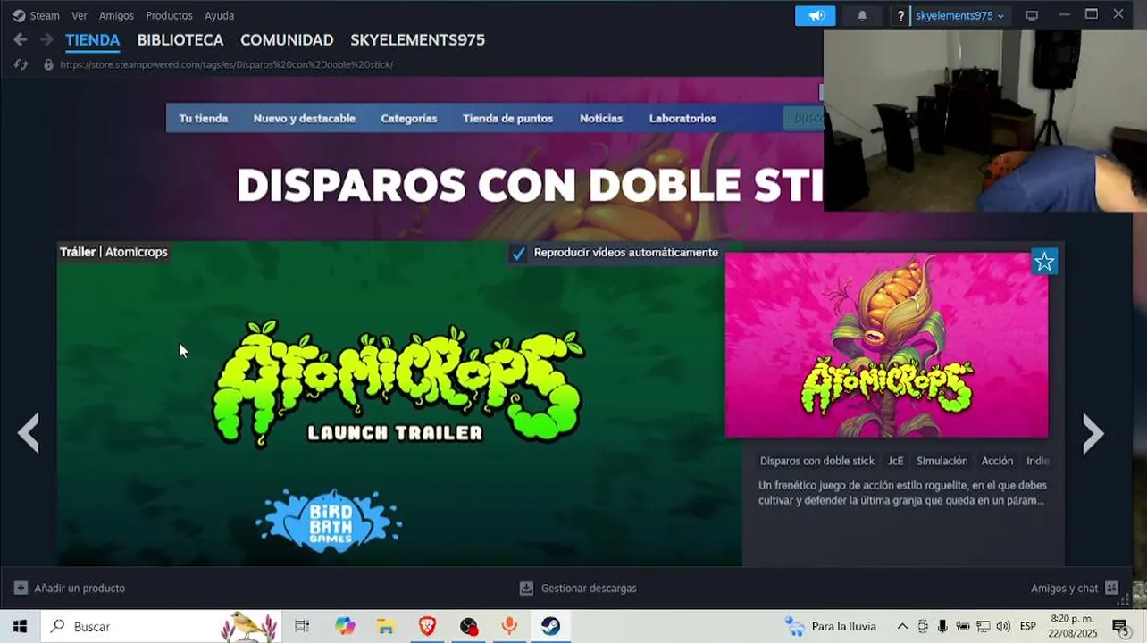The image size is (1147, 643).
Task: Click the download icon for Gestionar descargas
Action: coord(526,588)
